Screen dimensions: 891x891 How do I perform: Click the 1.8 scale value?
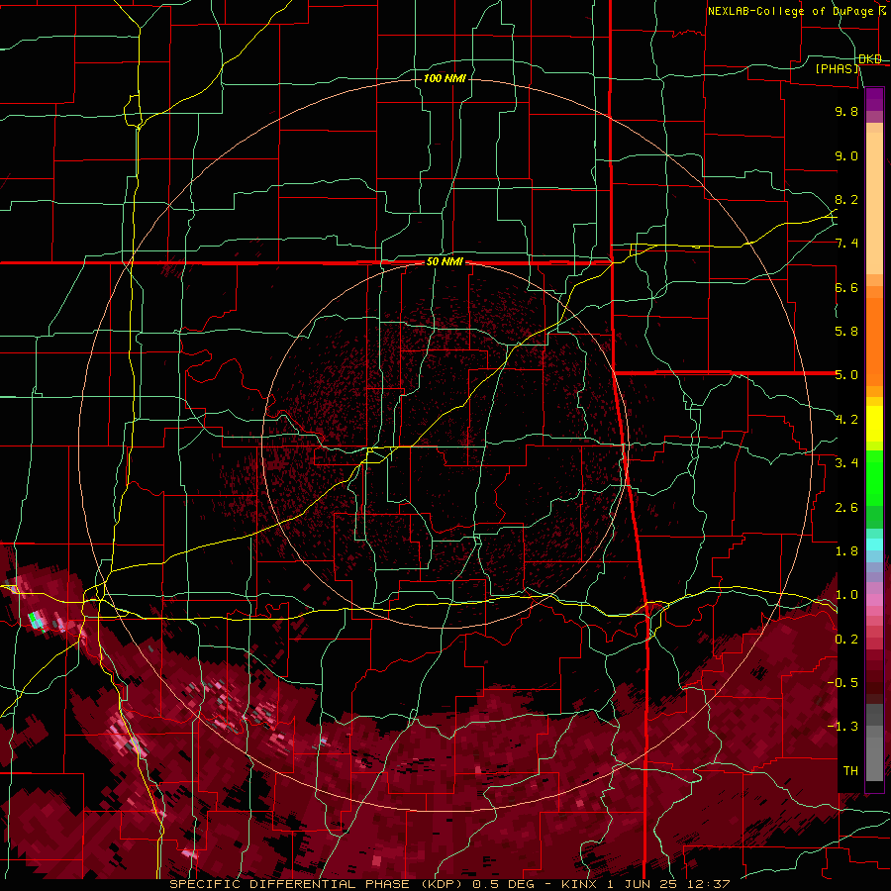click(846, 551)
